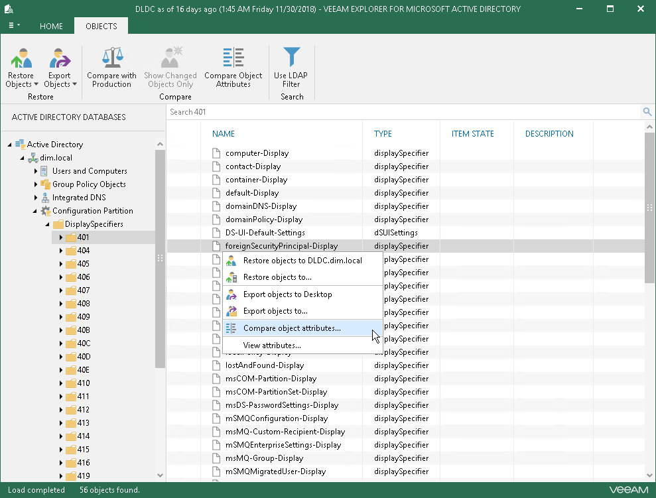Click the object list scroll down arrow
The height and width of the screenshot is (498, 656).
(649, 475)
